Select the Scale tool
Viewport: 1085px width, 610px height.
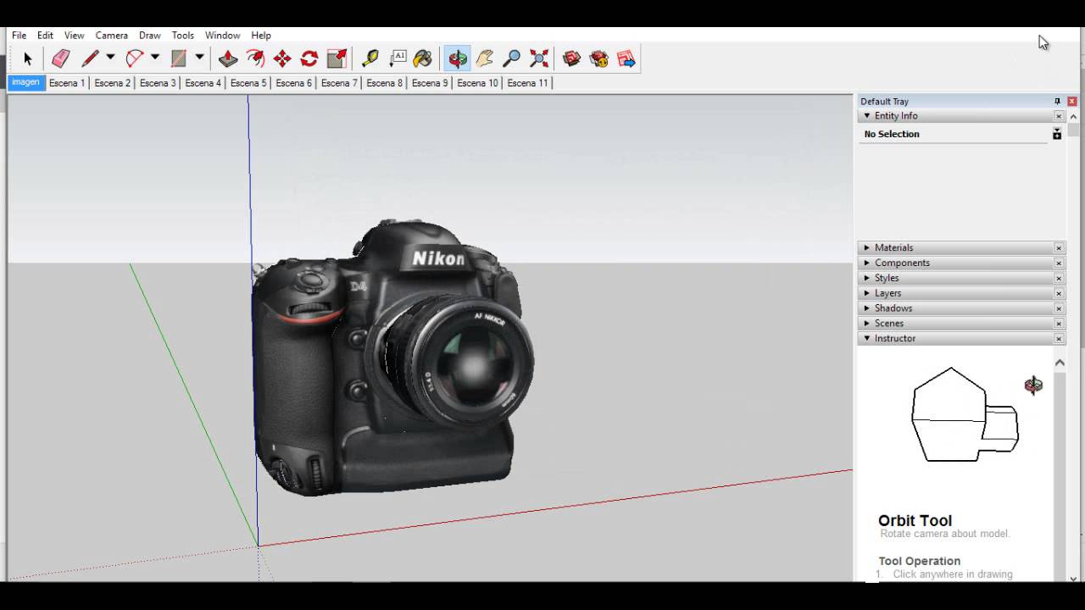(337, 58)
